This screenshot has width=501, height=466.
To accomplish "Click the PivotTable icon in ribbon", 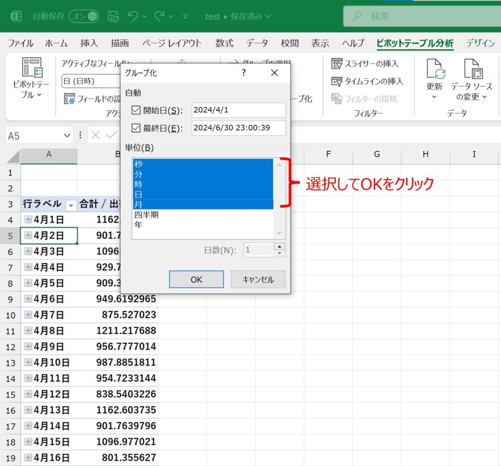I will click(31, 69).
